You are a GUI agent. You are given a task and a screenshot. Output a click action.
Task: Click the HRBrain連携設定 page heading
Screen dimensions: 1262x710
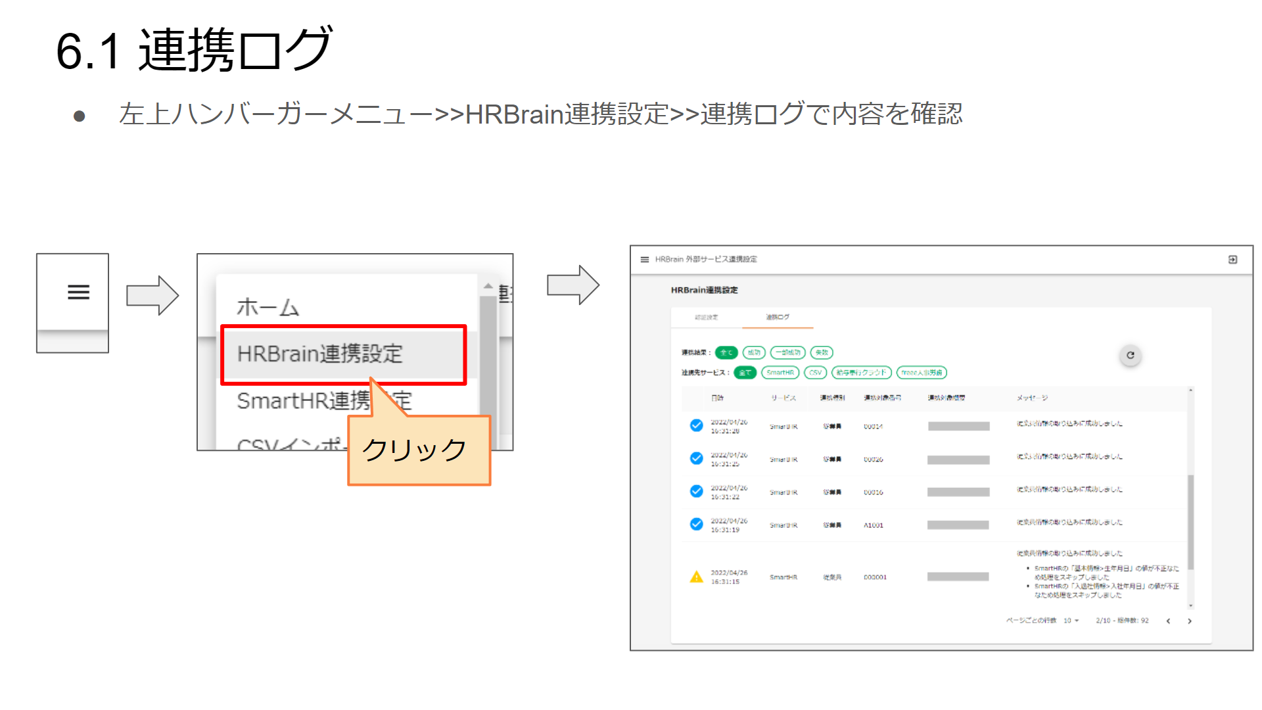[x=704, y=290]
